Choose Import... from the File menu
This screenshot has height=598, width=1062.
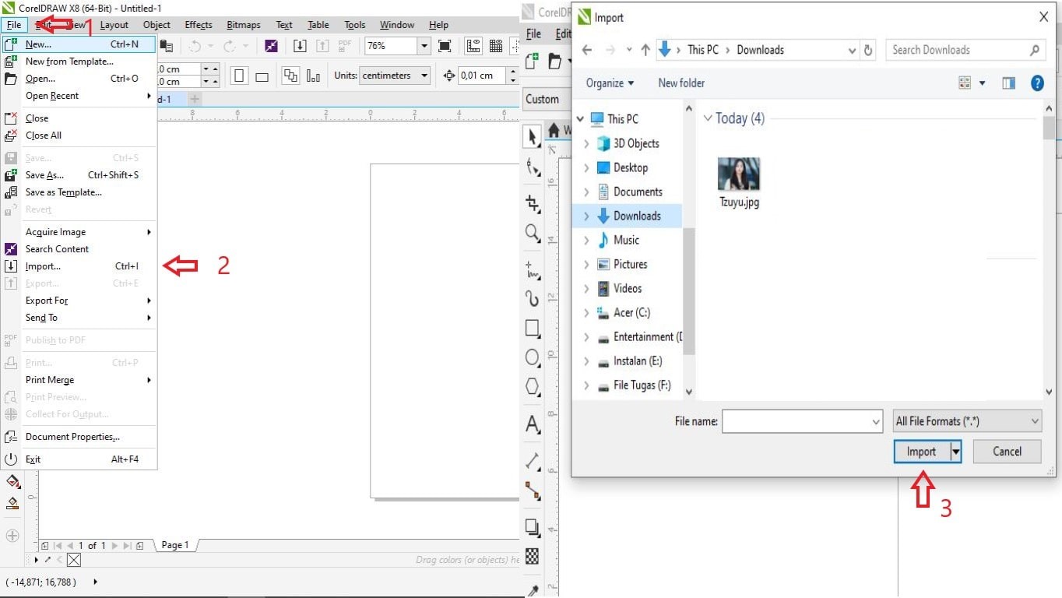(x=43, y=266)
